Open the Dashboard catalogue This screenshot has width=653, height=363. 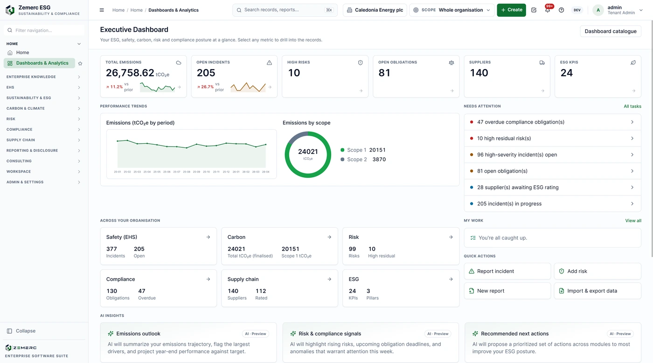[611, 31]
